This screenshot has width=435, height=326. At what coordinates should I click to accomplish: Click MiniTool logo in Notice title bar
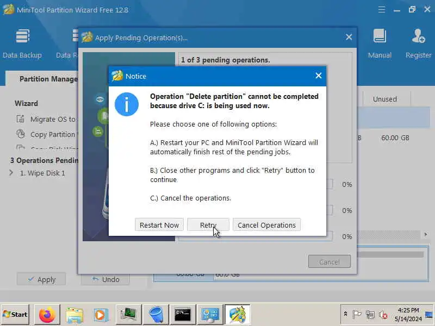[x=117, y=76]
